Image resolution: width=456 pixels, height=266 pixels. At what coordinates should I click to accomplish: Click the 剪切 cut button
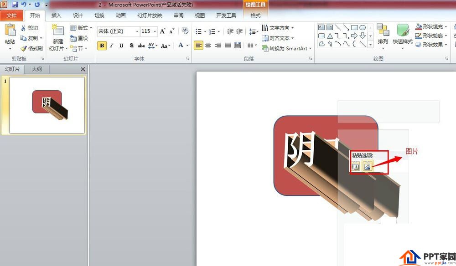(29, 28)
